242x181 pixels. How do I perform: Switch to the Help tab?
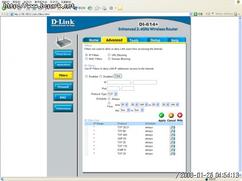pyautogui.click(x=176, y=40)
